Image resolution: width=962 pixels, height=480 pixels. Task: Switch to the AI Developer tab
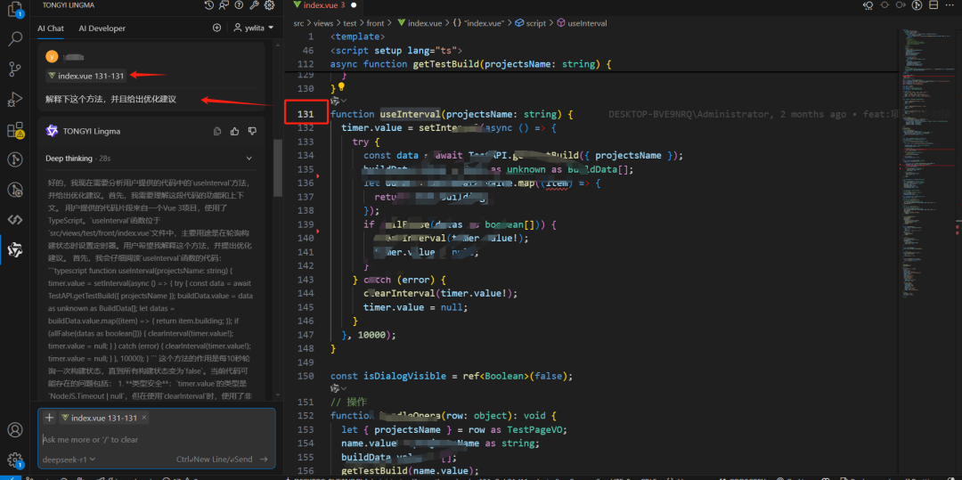pyautogui.click(x=102, y=28)
